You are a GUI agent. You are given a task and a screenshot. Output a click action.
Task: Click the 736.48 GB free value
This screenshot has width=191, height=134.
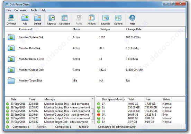[151, 107]
